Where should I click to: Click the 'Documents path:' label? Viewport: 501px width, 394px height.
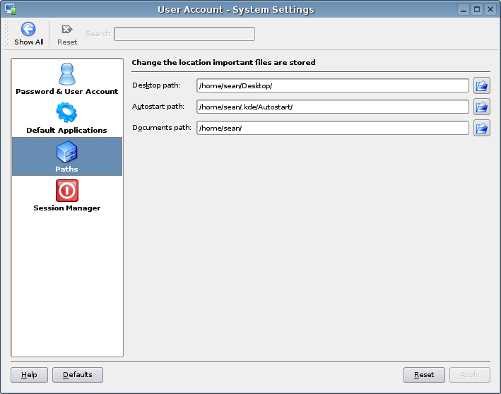(162, 128)
